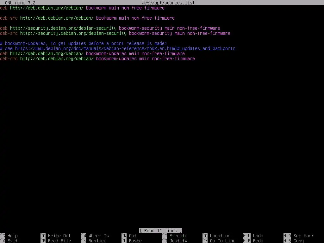Click the ^\ Replace shortcut
This screenshot has width=324, height=243.
pos(94,241)
